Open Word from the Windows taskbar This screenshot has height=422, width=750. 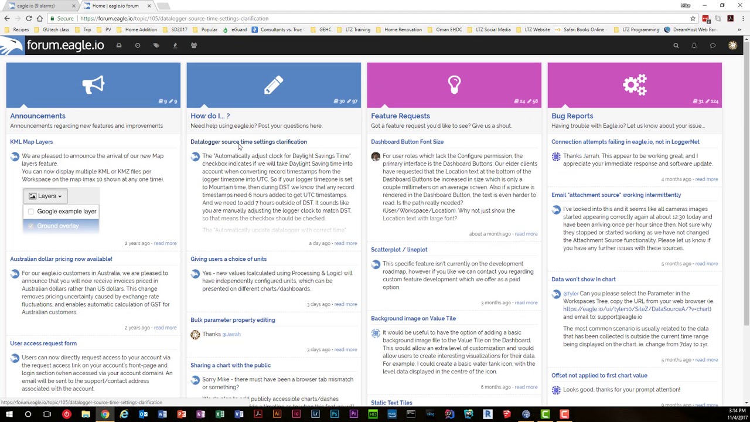click(x=162, y=414)
